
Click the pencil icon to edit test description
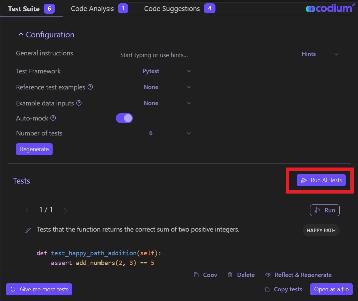point(28,230)
